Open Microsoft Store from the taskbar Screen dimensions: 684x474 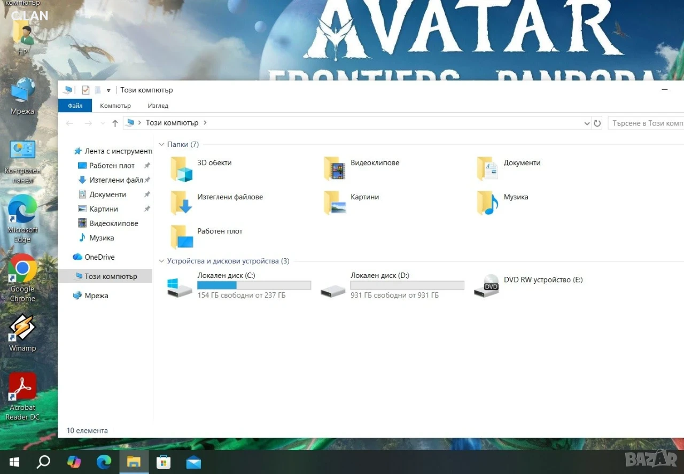[163, 462]
